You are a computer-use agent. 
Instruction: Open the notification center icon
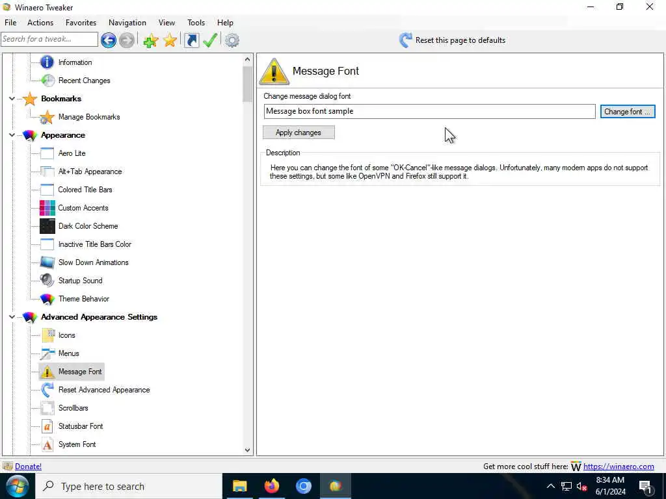pyautogui.click(x=646, y=486)
